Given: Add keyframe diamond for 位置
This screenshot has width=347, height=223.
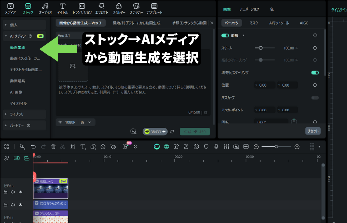Looking at the screenshot, I should tap(315, 85).
